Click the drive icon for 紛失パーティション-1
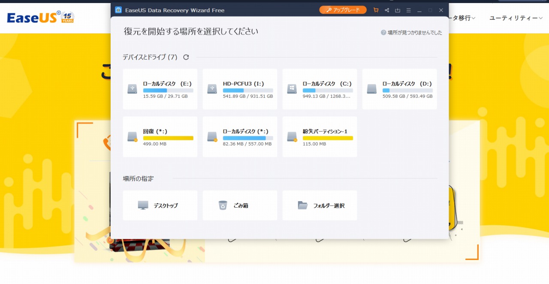The width and height of the screenshot is (549, 284). tap(292, 137)
